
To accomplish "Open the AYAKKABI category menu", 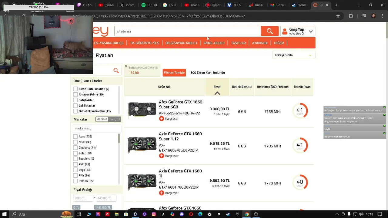I will pos(260,43).
